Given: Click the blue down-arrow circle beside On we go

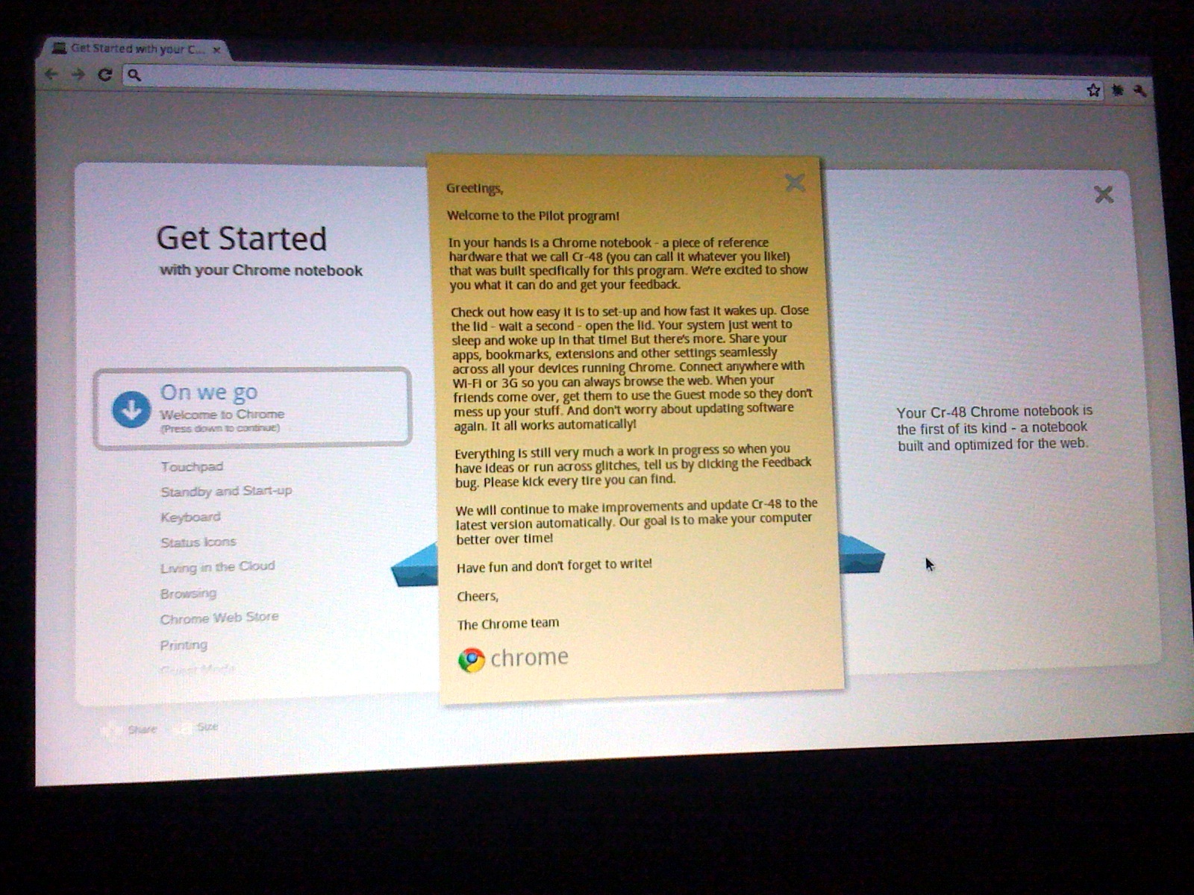Looking at the screenshot, I should (131, 409).
